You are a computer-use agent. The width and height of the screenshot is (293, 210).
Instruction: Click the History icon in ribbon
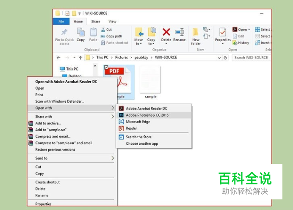(x=235, y=43)
